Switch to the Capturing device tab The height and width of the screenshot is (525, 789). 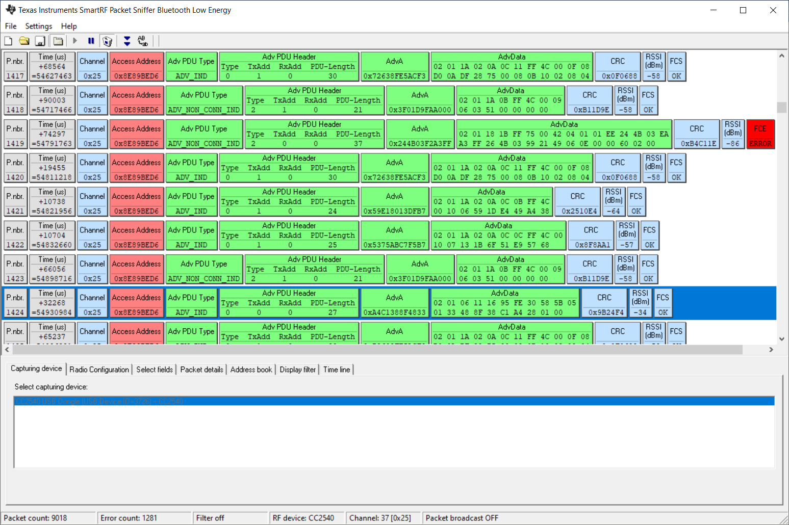coord(36,369)
